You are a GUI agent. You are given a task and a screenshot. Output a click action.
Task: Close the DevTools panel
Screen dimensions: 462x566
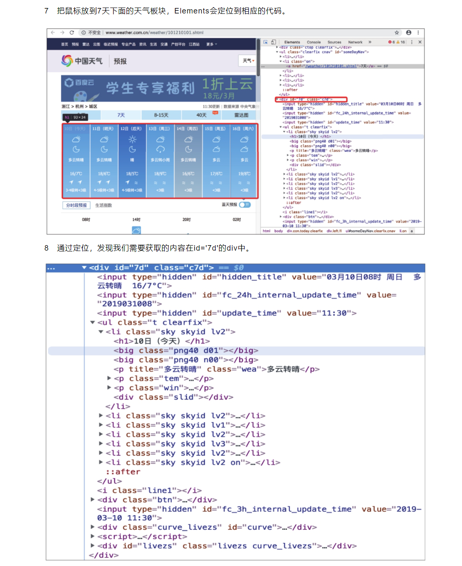420,42
